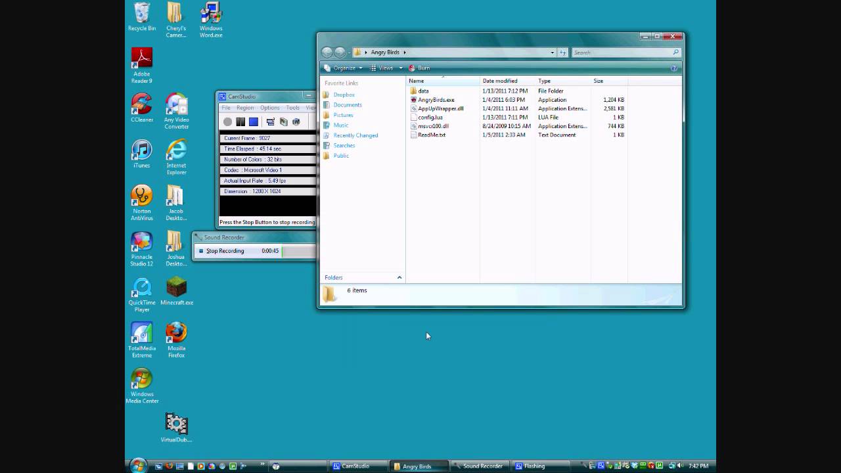This screenshot has width=841, height=473.
Task: Select the Any Video Converter desktop icon
Action: pyautogui.click(x=176, y=112)
